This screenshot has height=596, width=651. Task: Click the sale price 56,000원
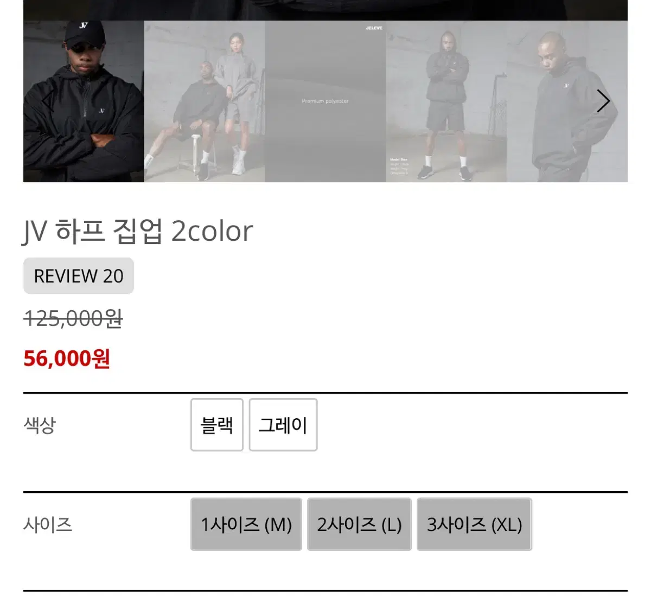click(x=67, y=358)
